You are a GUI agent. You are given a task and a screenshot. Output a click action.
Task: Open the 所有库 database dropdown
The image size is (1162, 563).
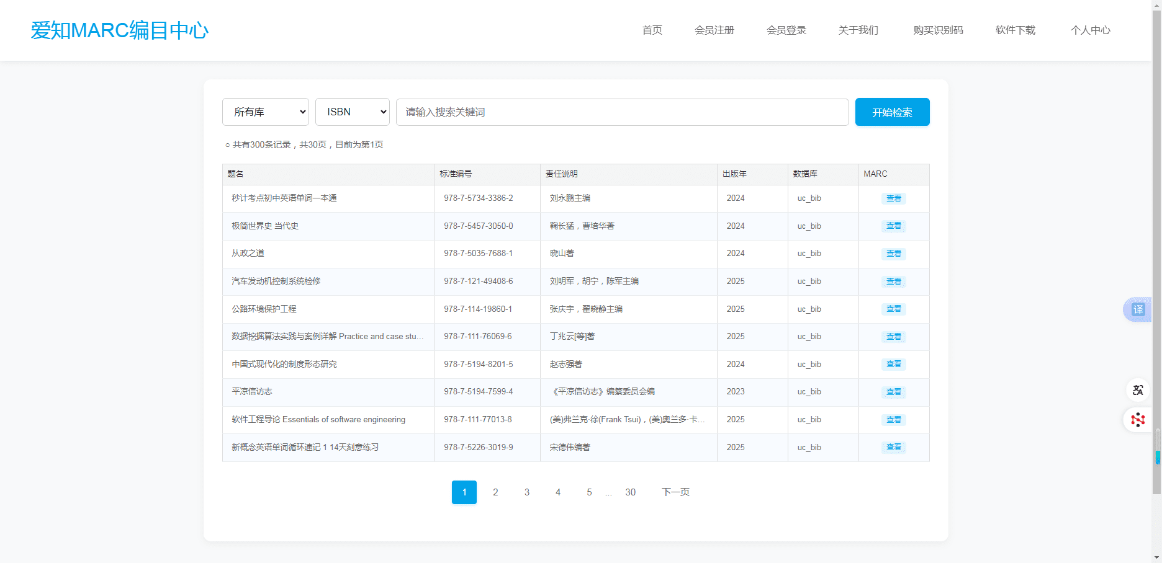pos(266,112)
